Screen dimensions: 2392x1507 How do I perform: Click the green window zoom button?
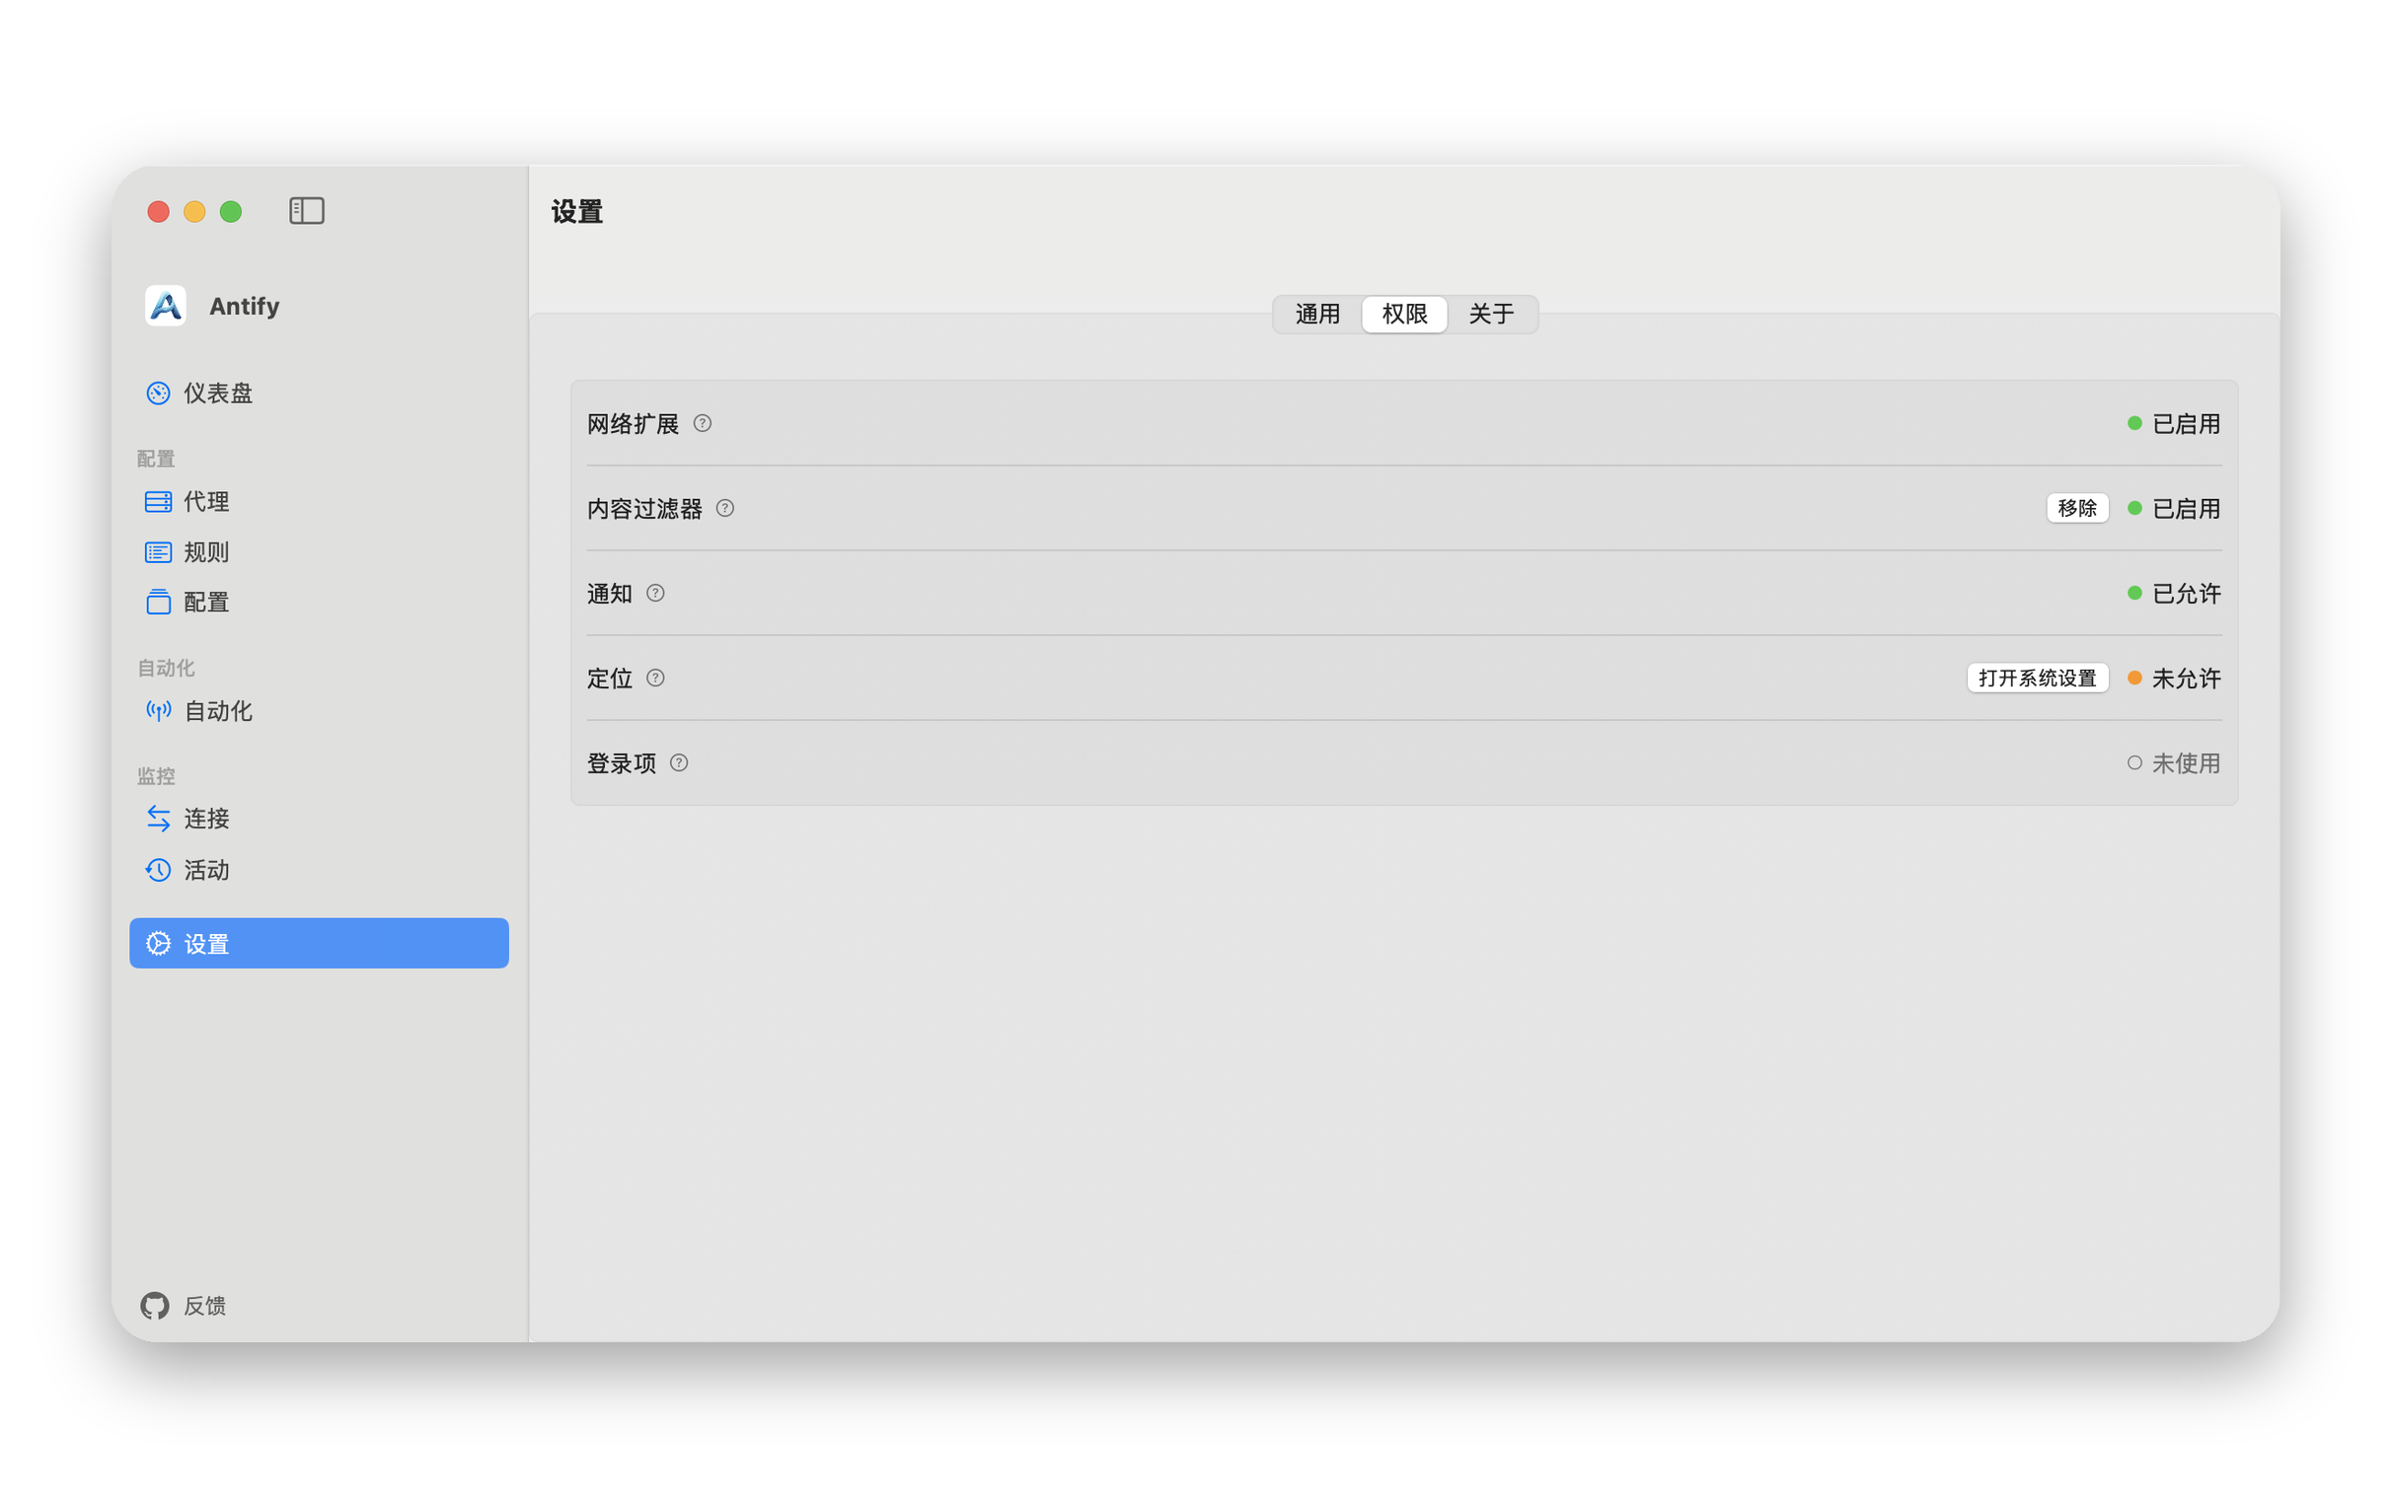231,211
